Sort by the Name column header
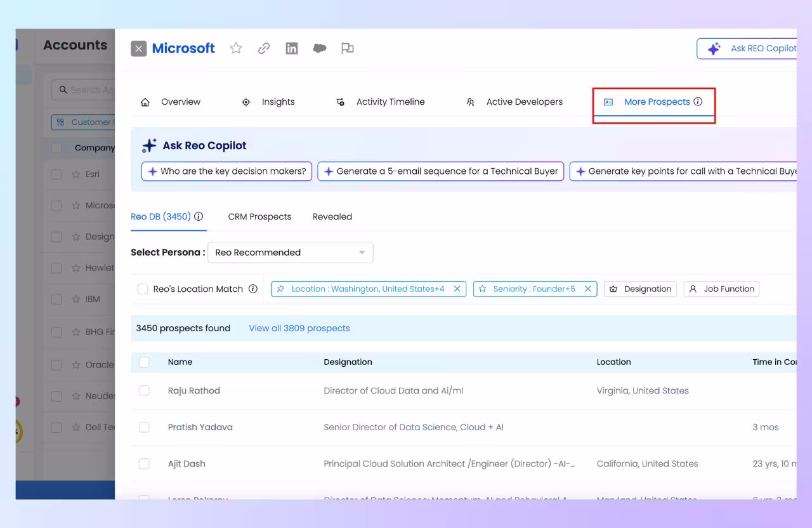This screenshot has width=812, height=528. (180, 362)
